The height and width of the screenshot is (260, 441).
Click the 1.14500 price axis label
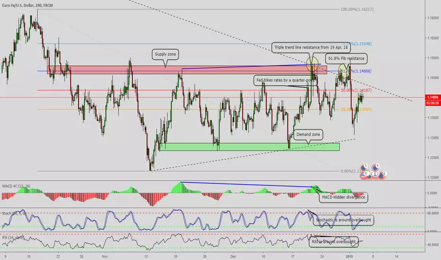[x=433, y=78]
